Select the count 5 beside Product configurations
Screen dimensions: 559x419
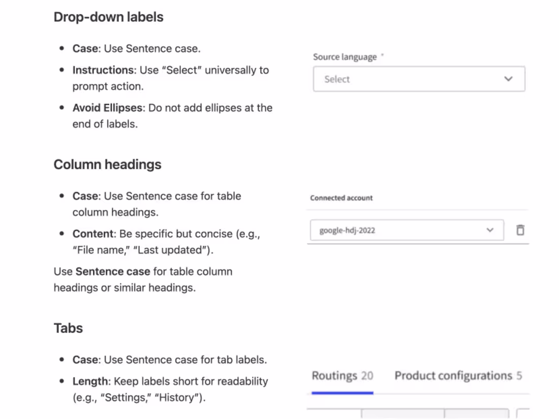pyautogui.click(x=519, y=376)
